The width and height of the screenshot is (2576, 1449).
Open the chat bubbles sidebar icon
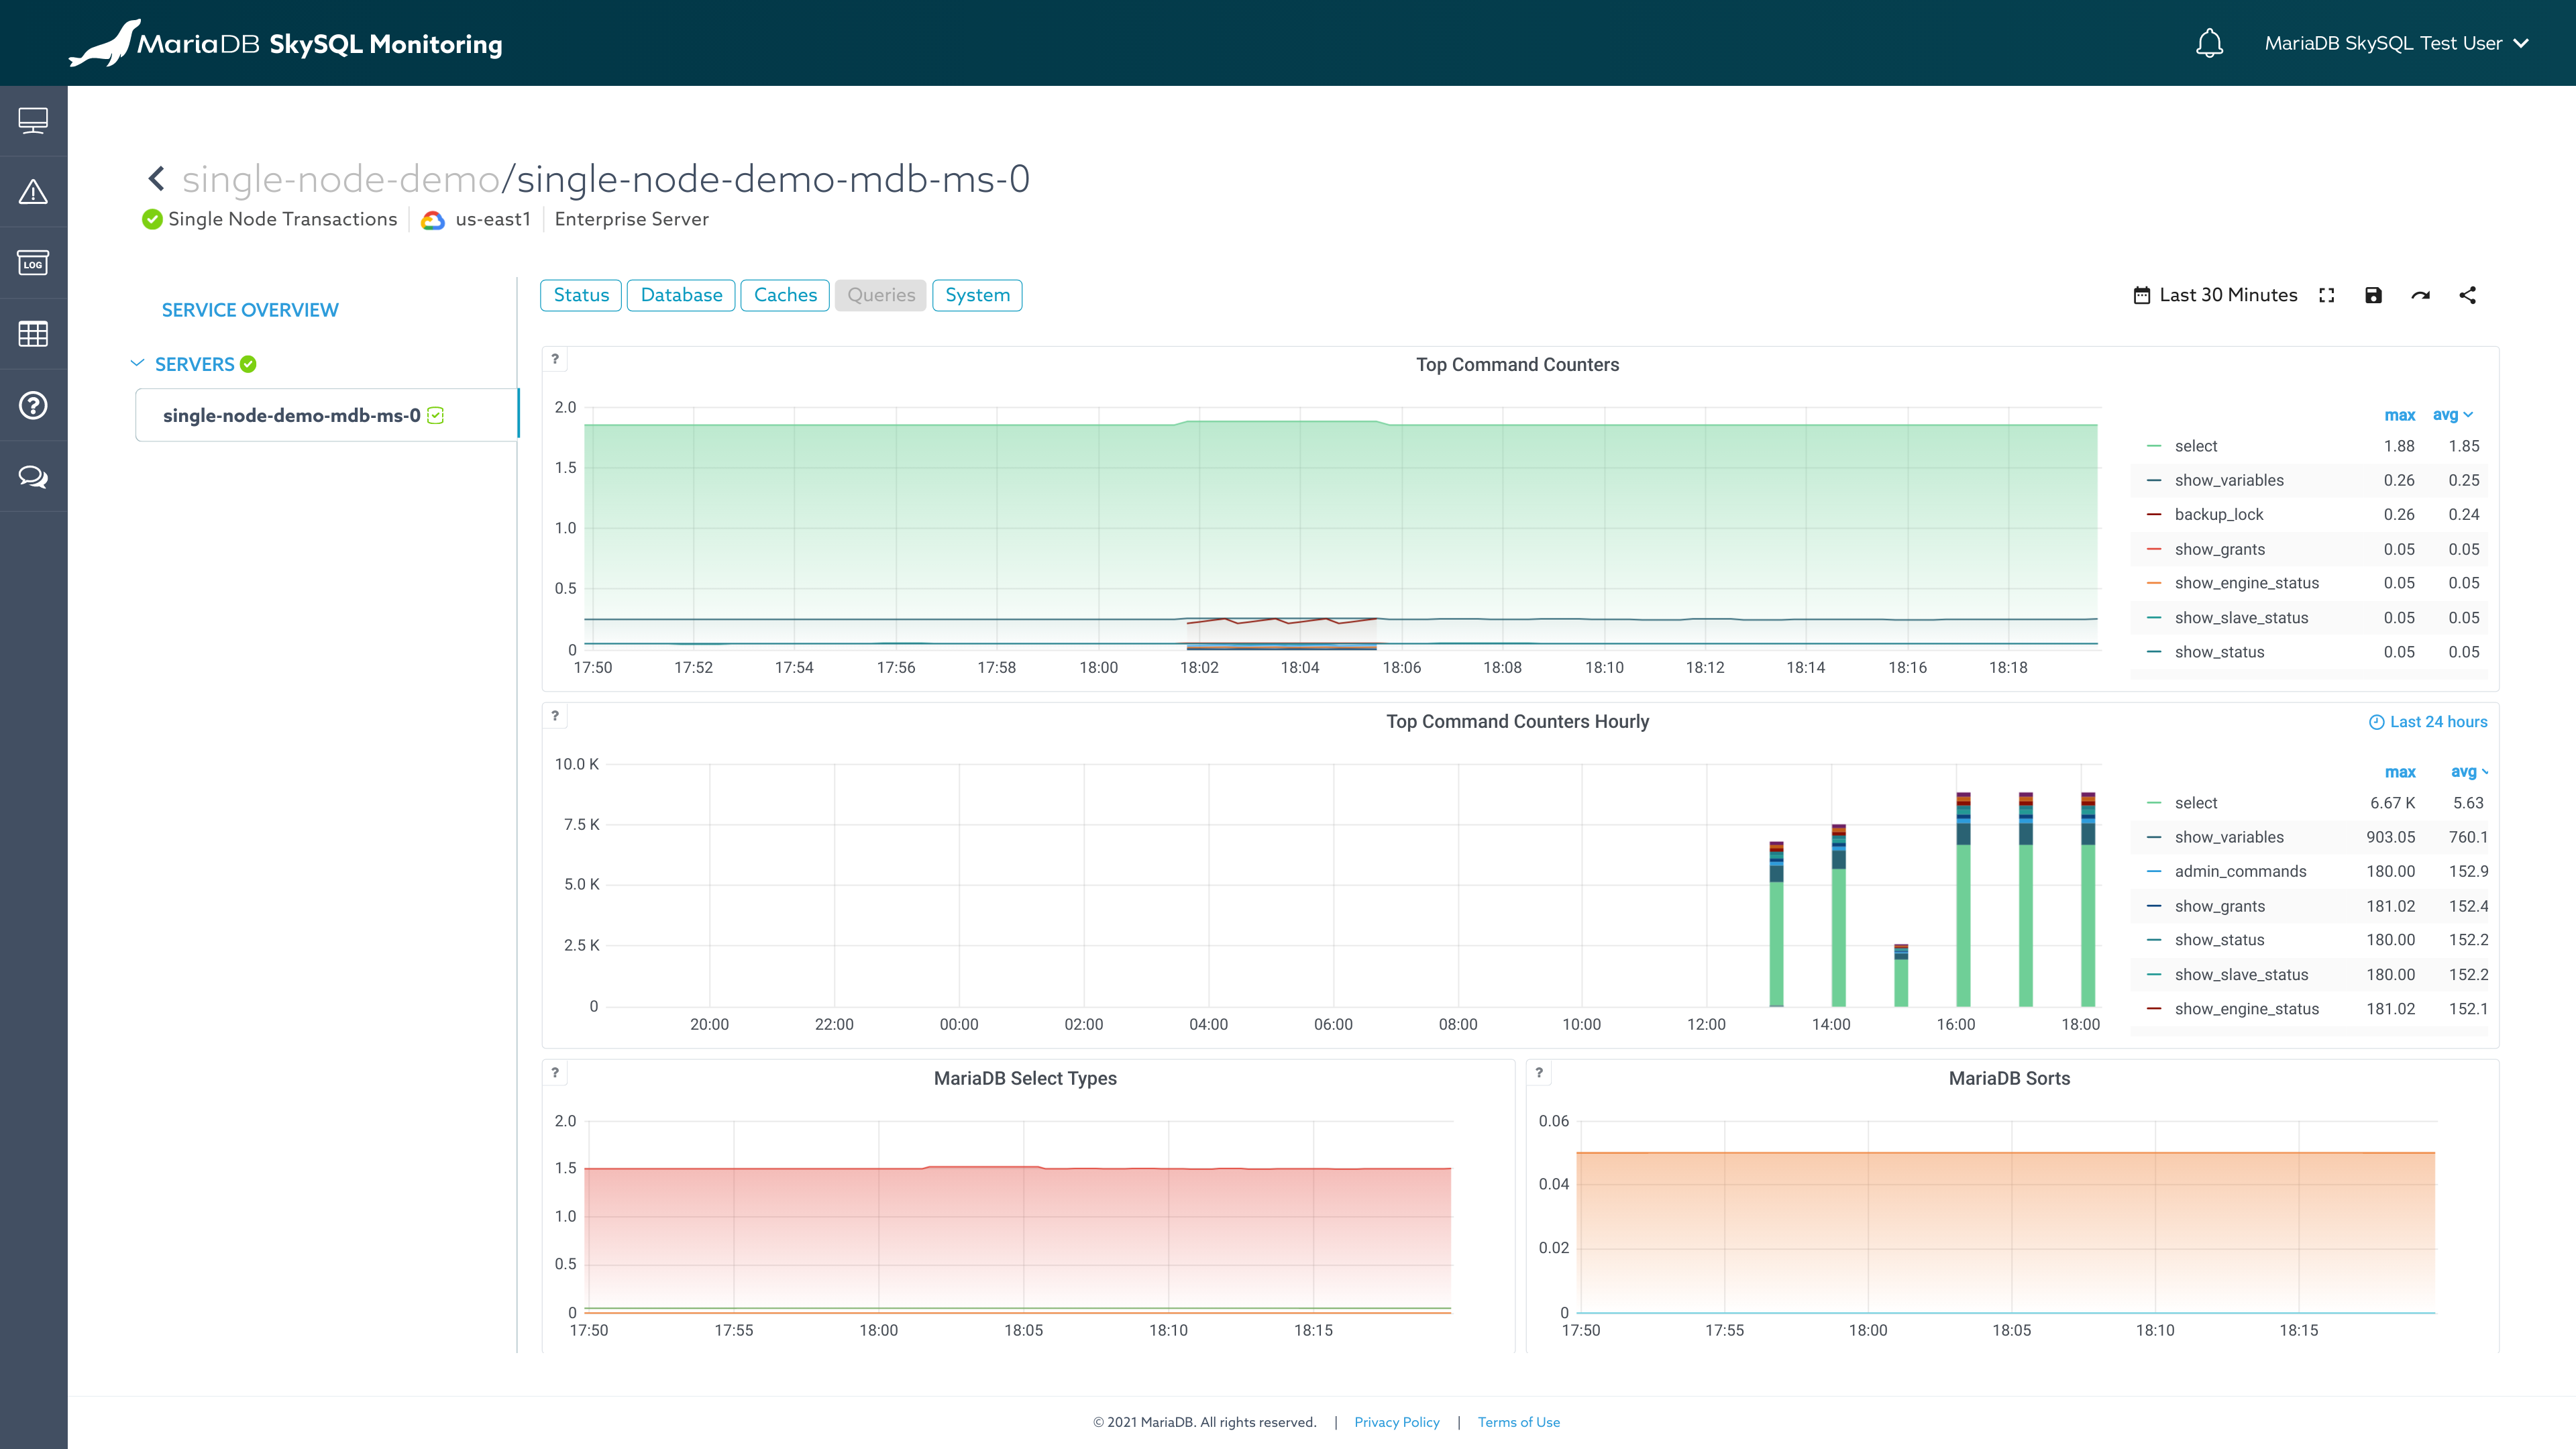tap(33, 477)
